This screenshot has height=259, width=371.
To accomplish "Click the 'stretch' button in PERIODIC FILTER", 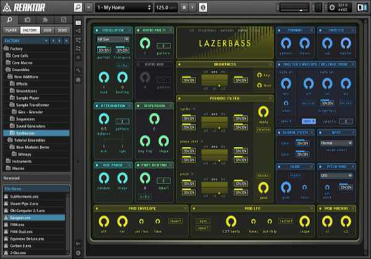I will point(263,130).
